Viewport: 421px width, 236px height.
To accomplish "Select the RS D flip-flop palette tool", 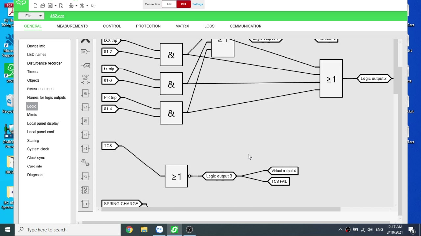I will (85, 190).
